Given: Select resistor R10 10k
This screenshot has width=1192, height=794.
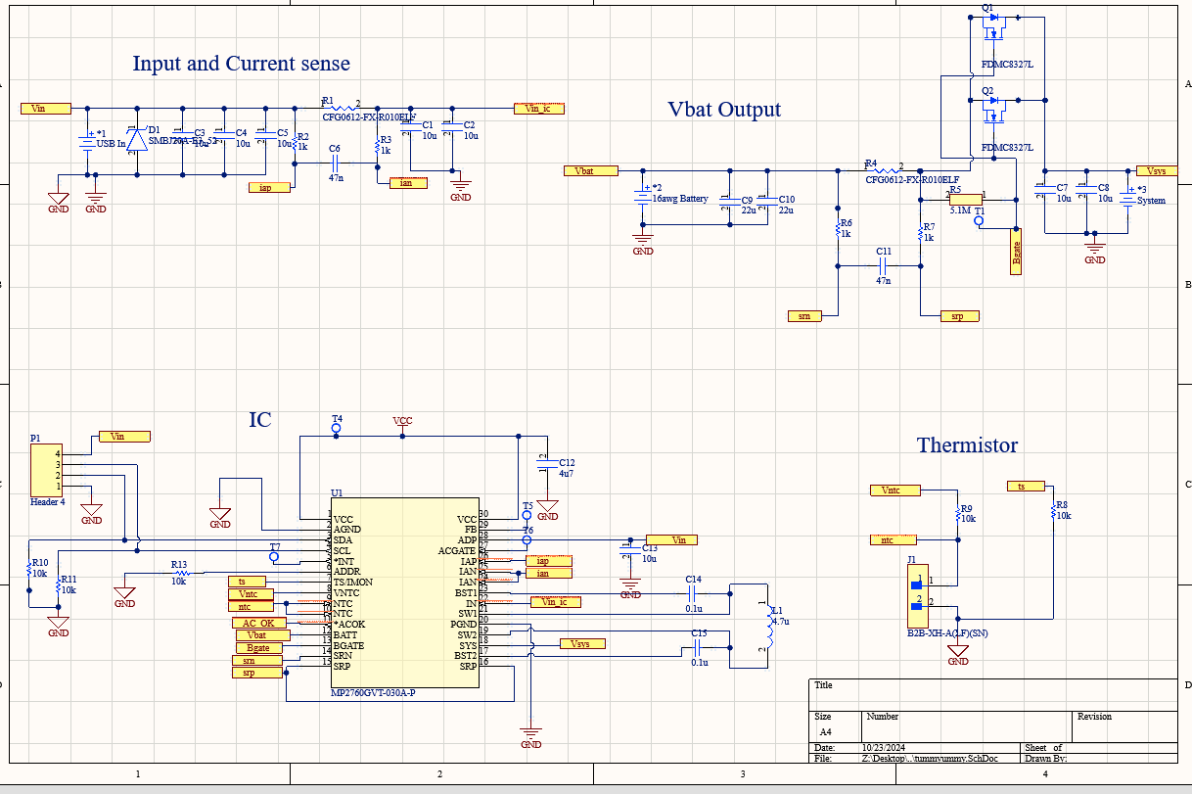Looking at the screenshot, I should (x=29, y=570).
